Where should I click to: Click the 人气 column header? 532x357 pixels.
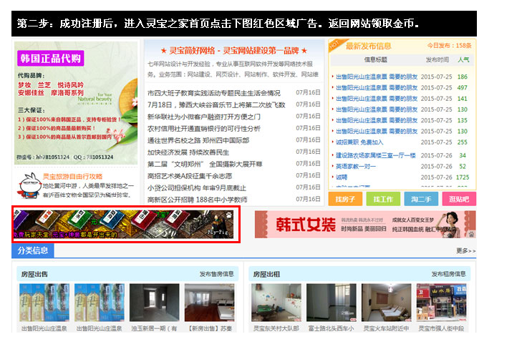[463, 59]
